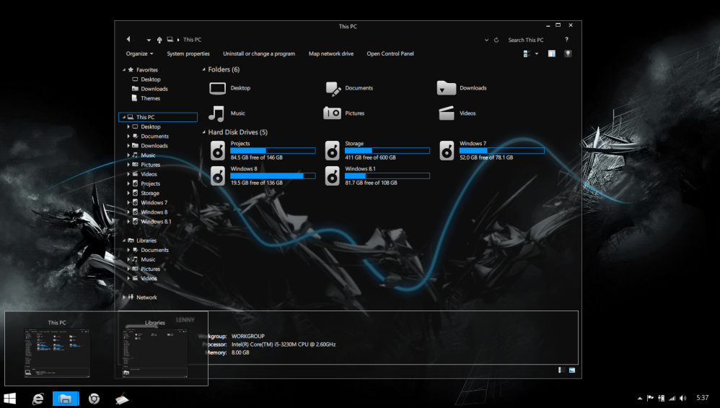Open the Organize dropdown menu
720x408 pixels.
coord(139,53)
